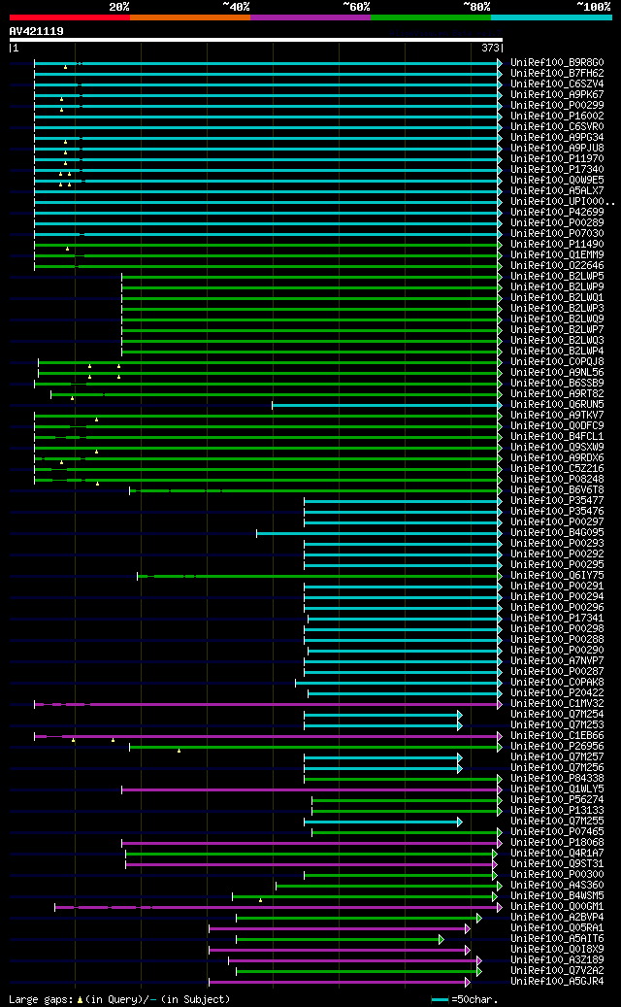Click the UniRef100_C0PQJ8 label
The image size is (621, 1007).
pos(557,361)
